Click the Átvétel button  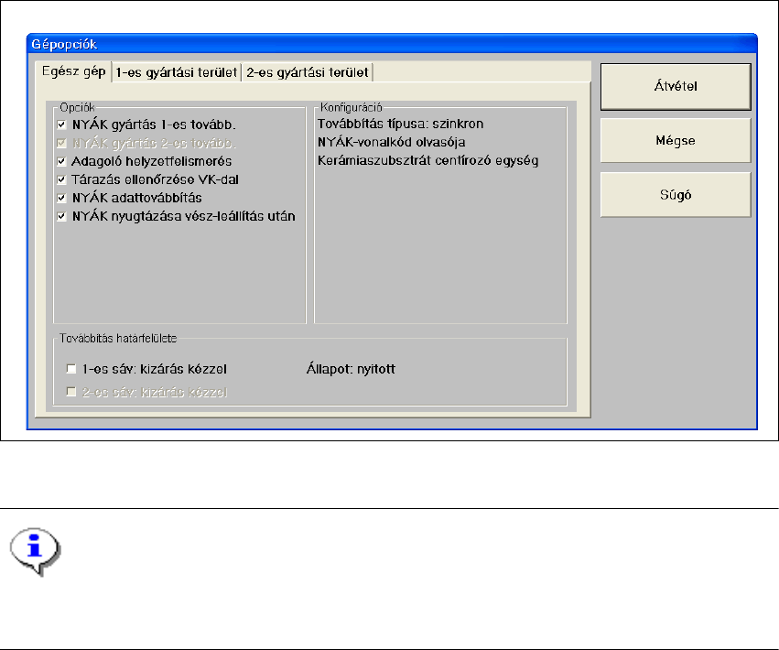click(x=676, y=86)
